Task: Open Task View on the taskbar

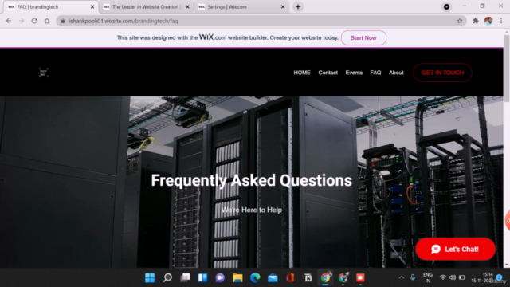Action: (185, 277)
